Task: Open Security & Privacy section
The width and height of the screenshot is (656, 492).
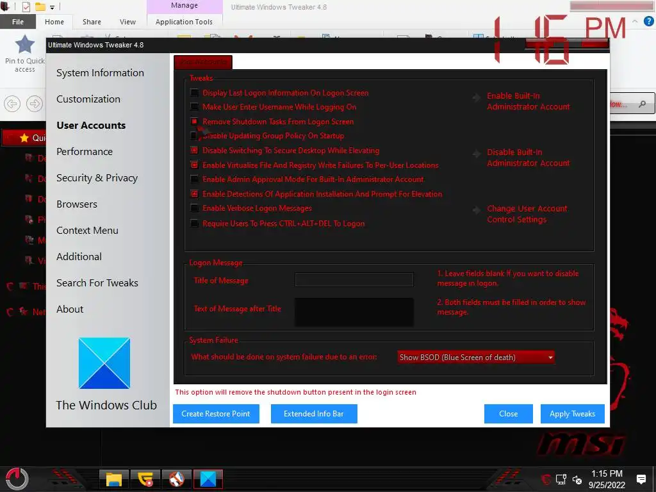Action: point(97,178)
